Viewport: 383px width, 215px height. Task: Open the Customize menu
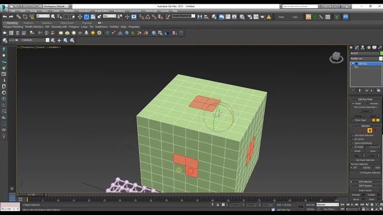point(135,11)
